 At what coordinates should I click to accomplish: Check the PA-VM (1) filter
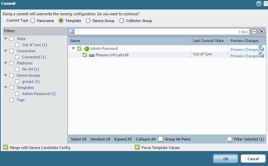17,69
